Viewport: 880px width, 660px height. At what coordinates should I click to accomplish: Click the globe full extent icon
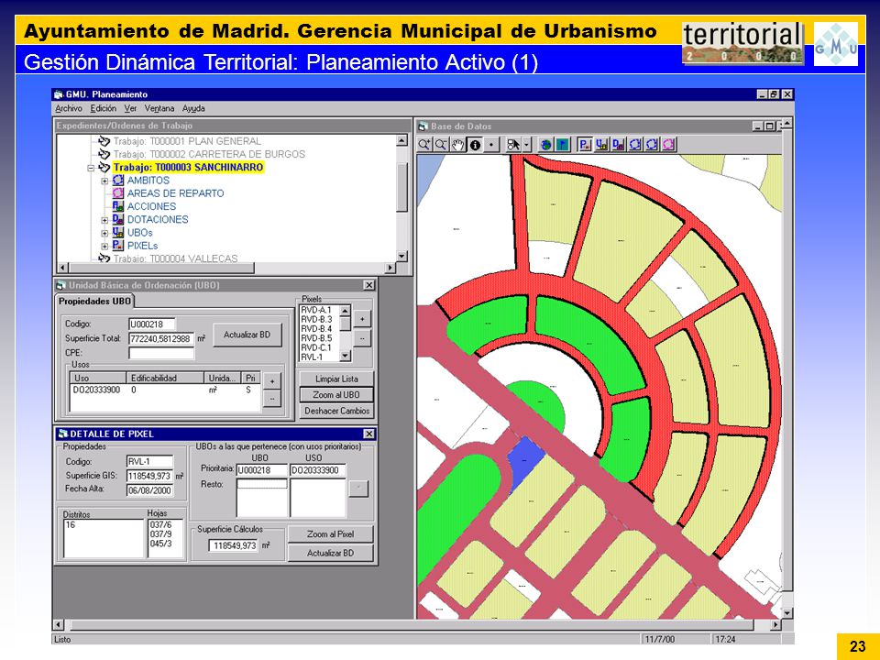click(x=545, y=145)
